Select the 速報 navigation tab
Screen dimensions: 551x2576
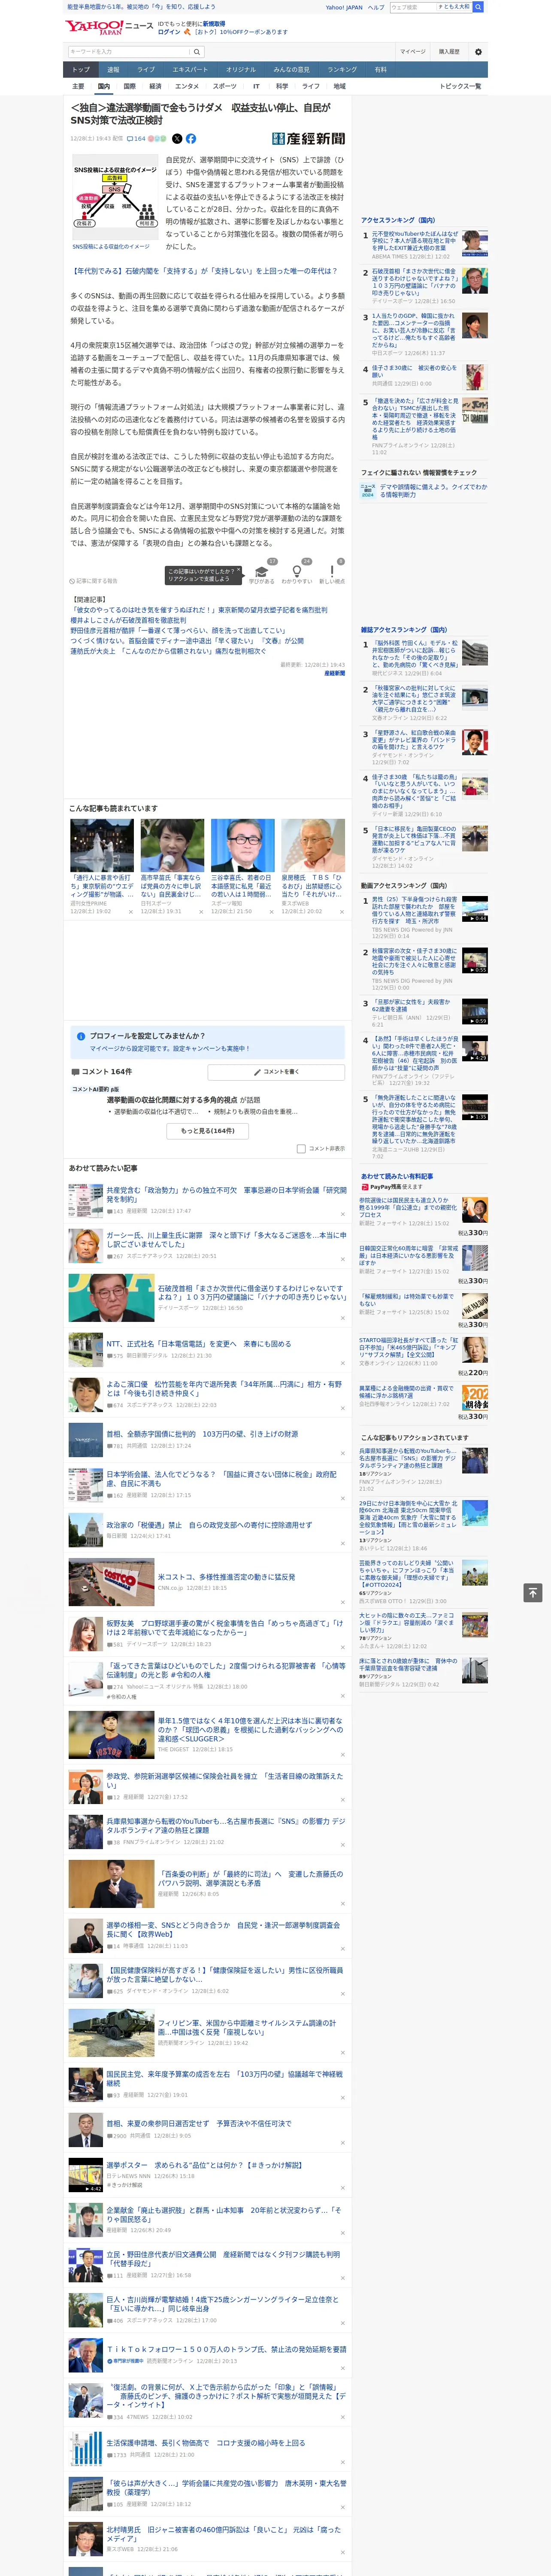[113, 70]
